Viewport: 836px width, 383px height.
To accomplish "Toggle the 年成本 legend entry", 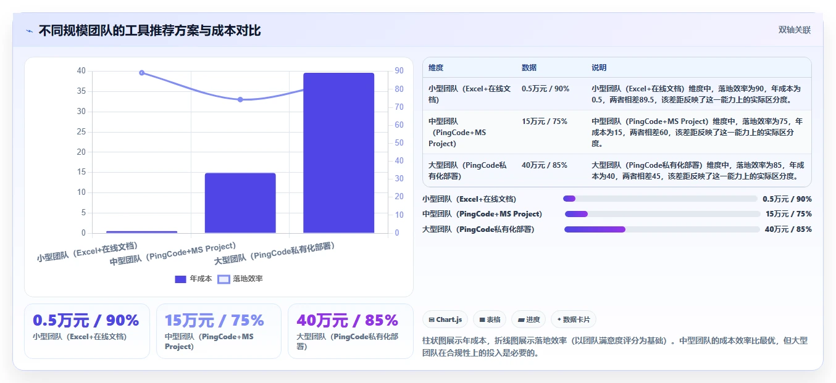I will pos(193,279).
